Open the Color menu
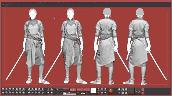Image resolution: width=172 pixels, height=96 pixels. click(10, 3)
